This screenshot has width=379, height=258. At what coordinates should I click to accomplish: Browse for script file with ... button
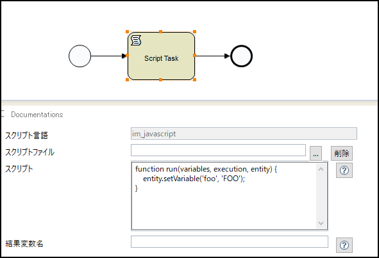[316, 153]
